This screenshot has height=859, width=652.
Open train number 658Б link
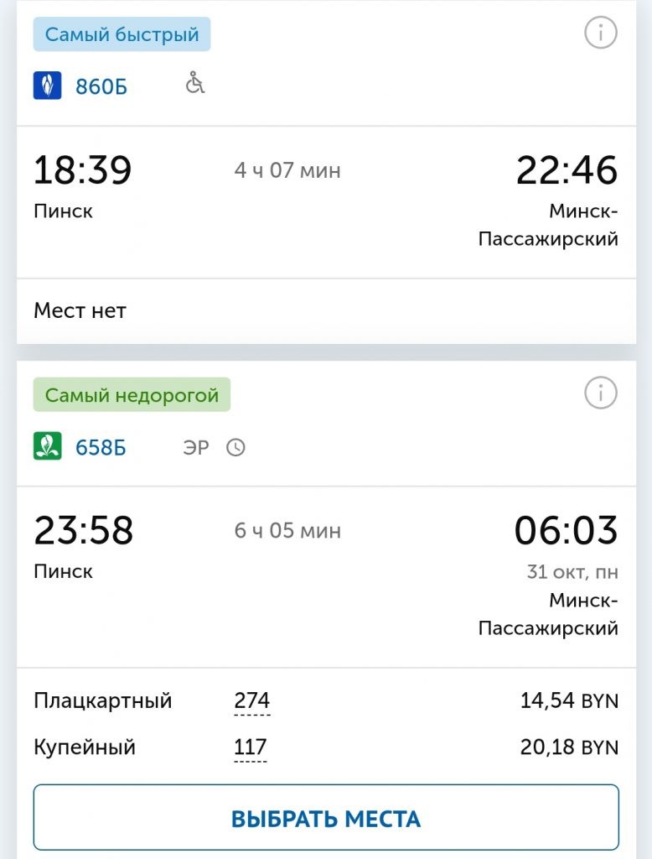(101, 447)
